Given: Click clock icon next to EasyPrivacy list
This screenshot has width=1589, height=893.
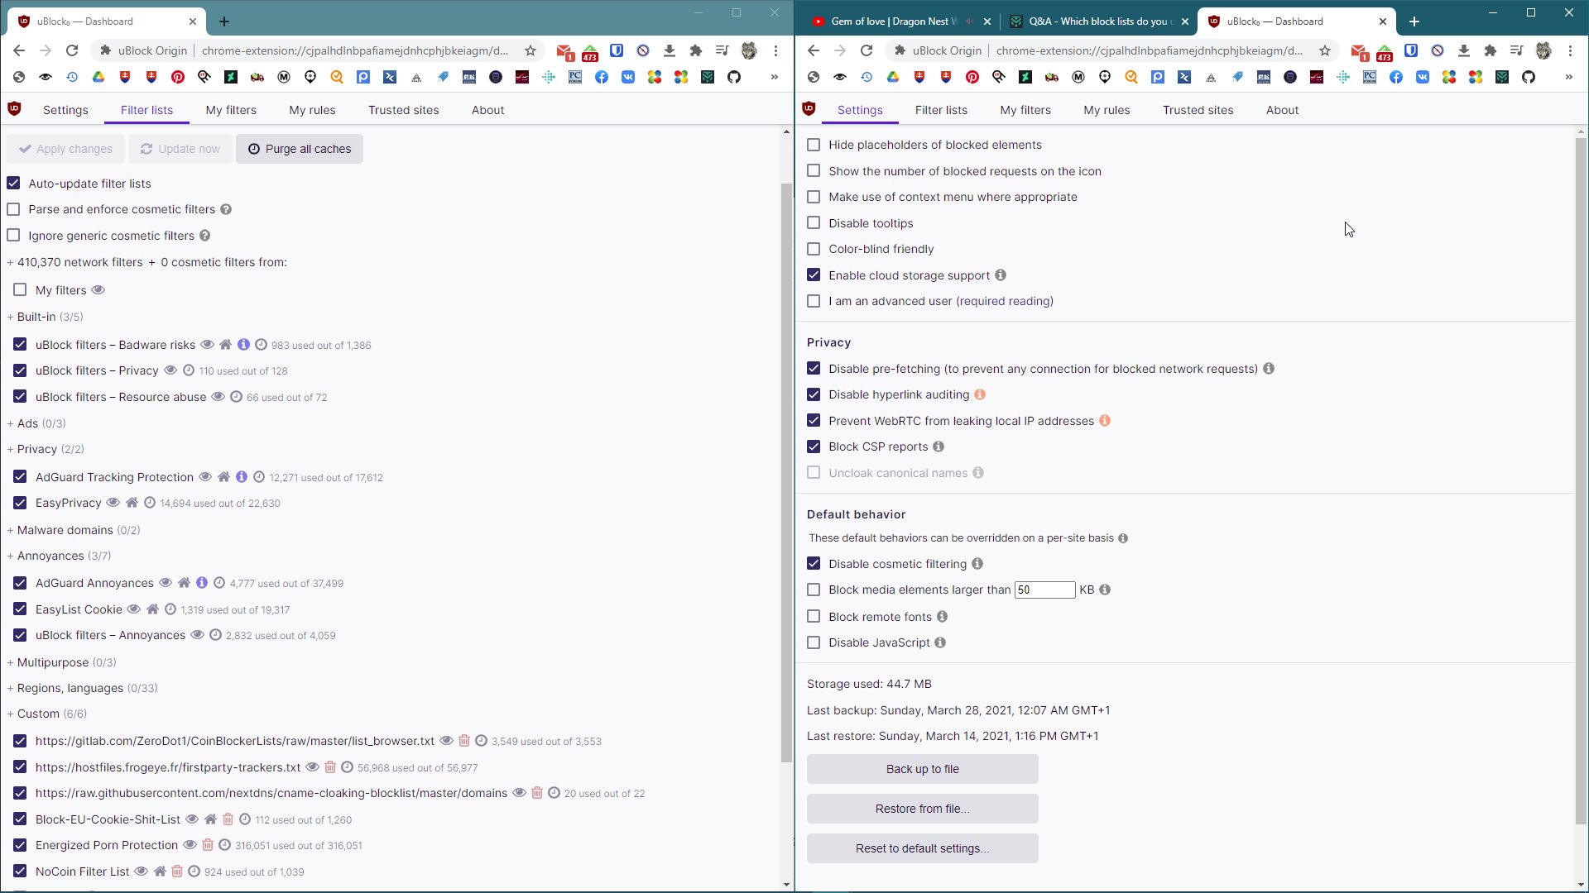Looking at the screenshot, I should pos(150,503).
